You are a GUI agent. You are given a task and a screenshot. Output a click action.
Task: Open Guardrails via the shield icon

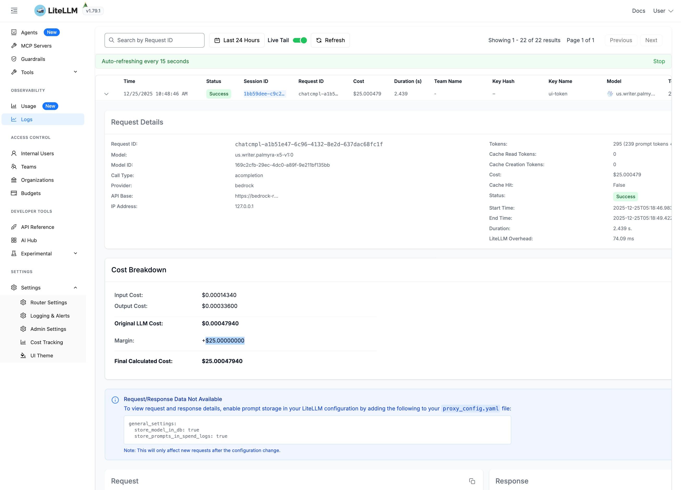click(x=14, y=59)
